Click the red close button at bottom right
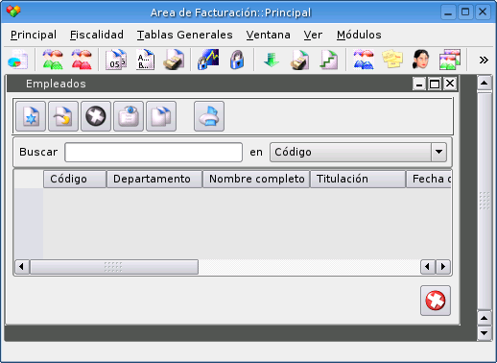The width and height of the screenshot is (497, 363). point(436,301)
